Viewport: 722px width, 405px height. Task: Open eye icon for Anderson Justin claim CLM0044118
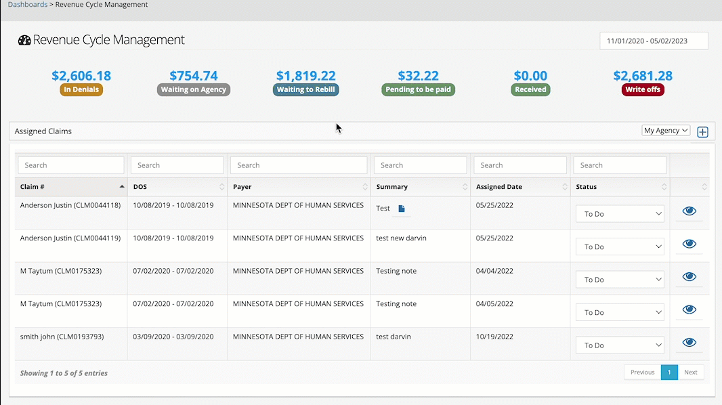click(689, 211)
